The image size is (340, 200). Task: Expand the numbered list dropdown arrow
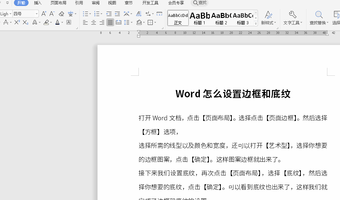coord(101,14)
